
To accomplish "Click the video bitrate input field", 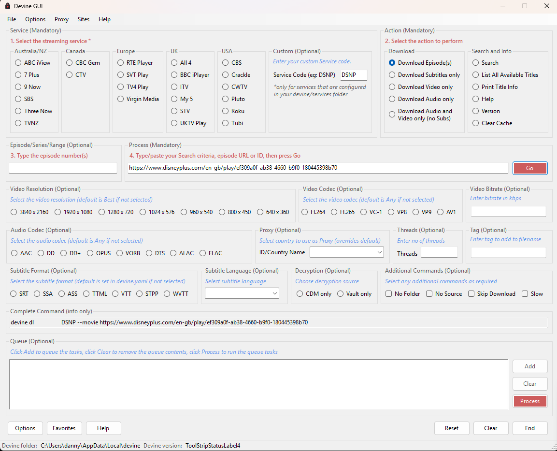I will click(508, 211).
